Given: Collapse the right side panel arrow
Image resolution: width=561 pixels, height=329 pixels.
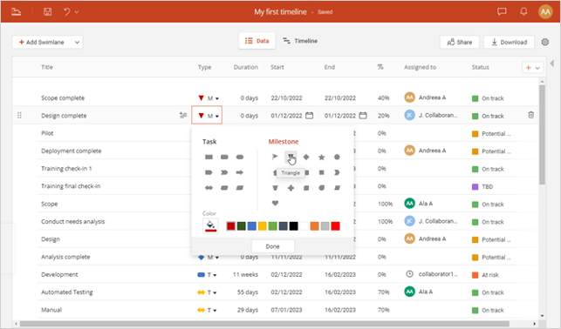Looking at the screenshot, I should (x=552, y=64).
